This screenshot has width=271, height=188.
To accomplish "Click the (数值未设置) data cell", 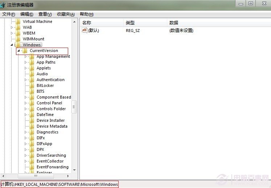I will [181, 31].
